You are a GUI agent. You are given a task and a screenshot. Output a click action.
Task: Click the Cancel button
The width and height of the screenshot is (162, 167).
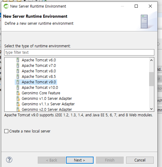(x=140, y=160)
